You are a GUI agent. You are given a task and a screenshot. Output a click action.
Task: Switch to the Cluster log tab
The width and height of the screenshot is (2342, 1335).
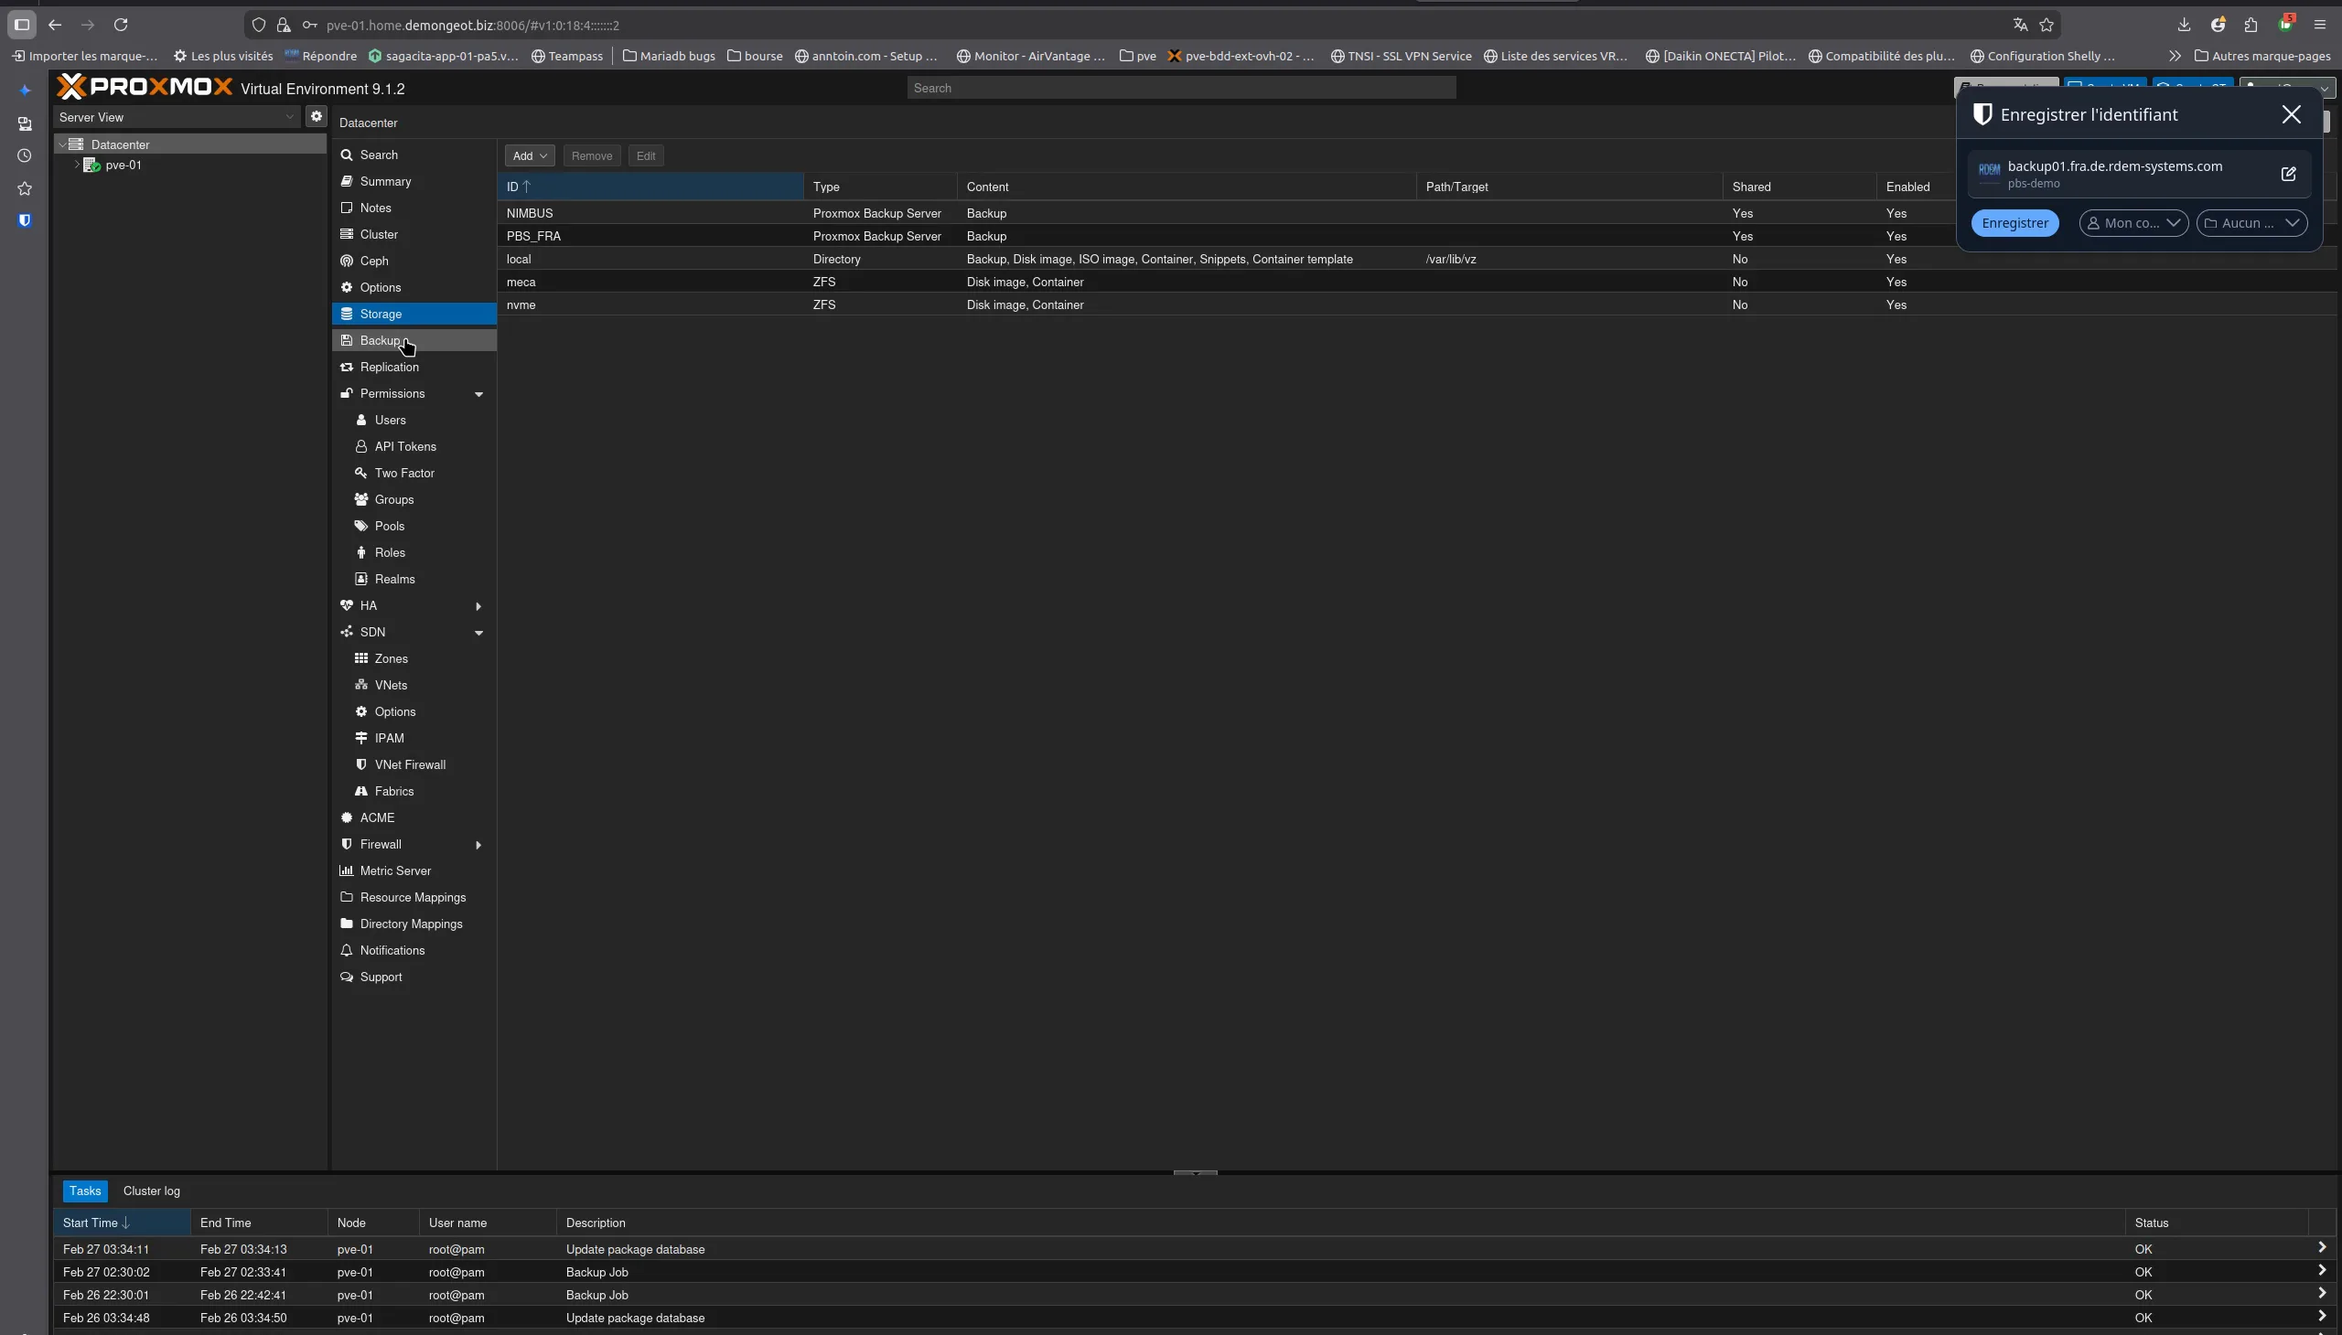(x=151, y=1191)
